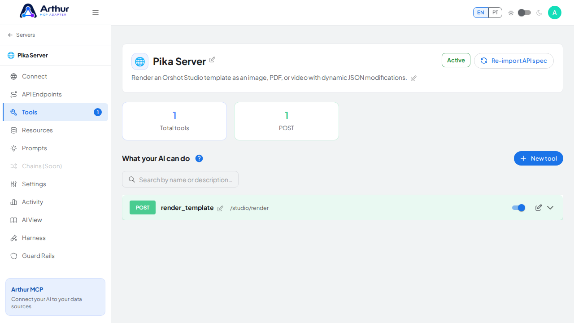574x323 pixels.
Task: Click the render_template tool name
Action: tap(187, 208)
